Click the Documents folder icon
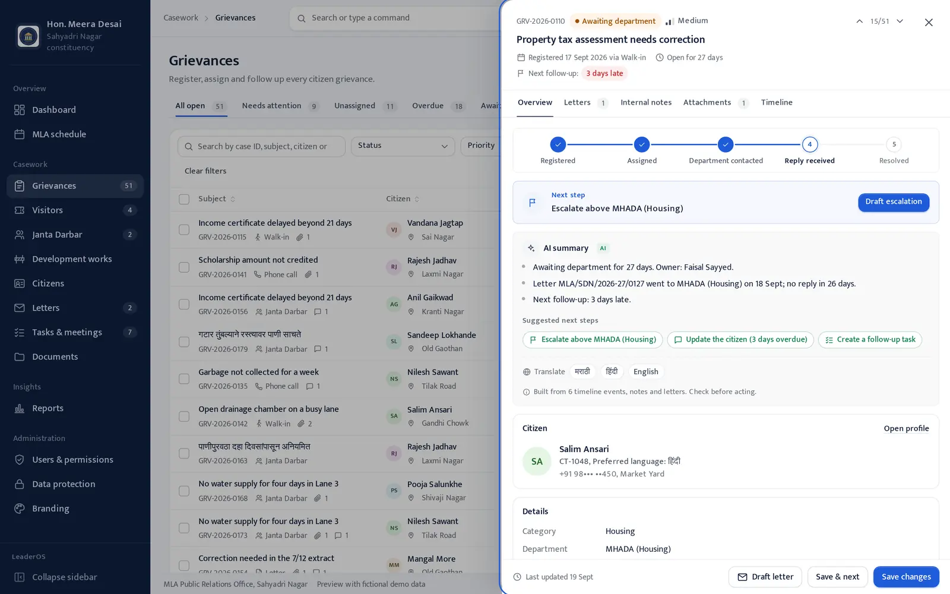 20,357
